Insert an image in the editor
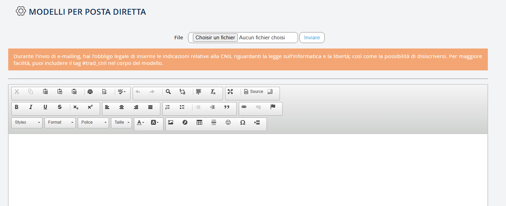This screenshot has width=506, height=206. click(171, 123)
